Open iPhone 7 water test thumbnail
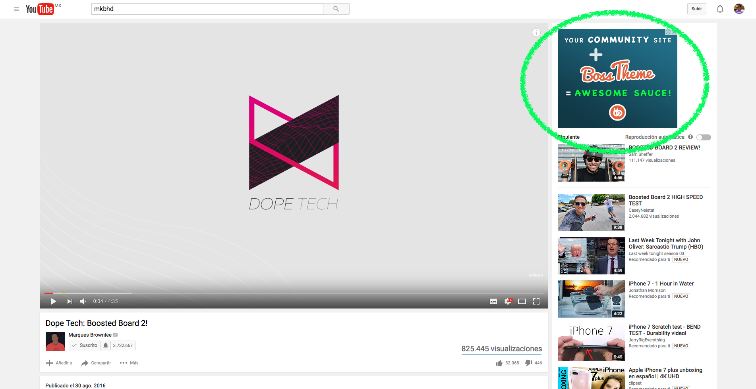 [x=592, y=299]
